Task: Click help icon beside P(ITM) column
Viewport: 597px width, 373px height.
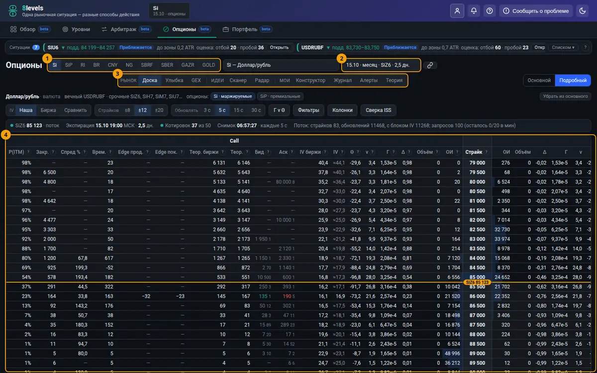Action: click(x=28, y=152)
